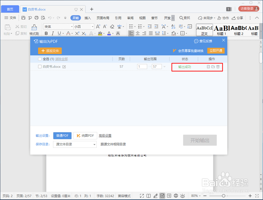Check the 全选 select-all checkbox
The image size is (263, 200).
point(40,59)
